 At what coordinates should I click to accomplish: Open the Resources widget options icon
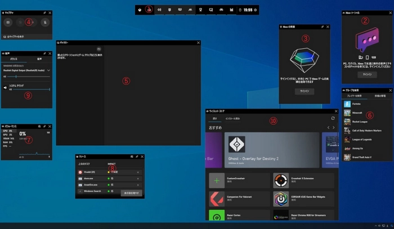pyautogui.click(x=132, y=156)
